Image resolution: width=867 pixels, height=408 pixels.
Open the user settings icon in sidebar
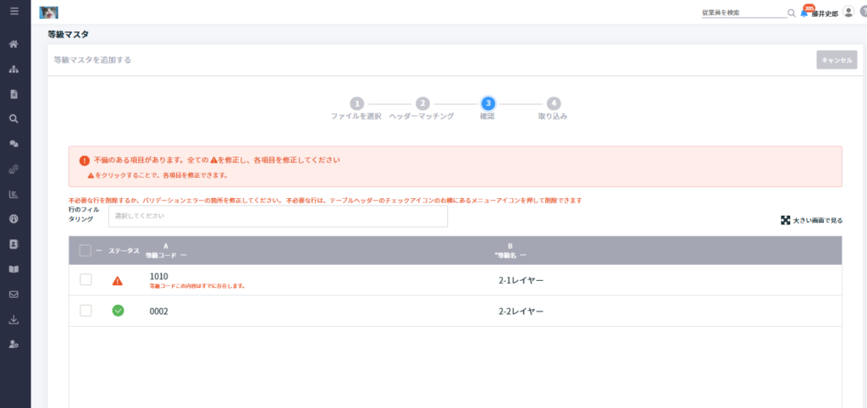[14, 345]
